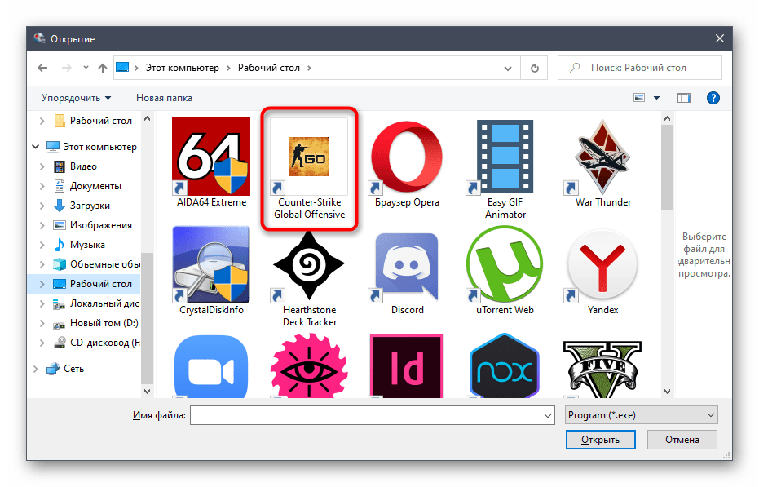Expand the Документы tree node

[x=42, y=186]
